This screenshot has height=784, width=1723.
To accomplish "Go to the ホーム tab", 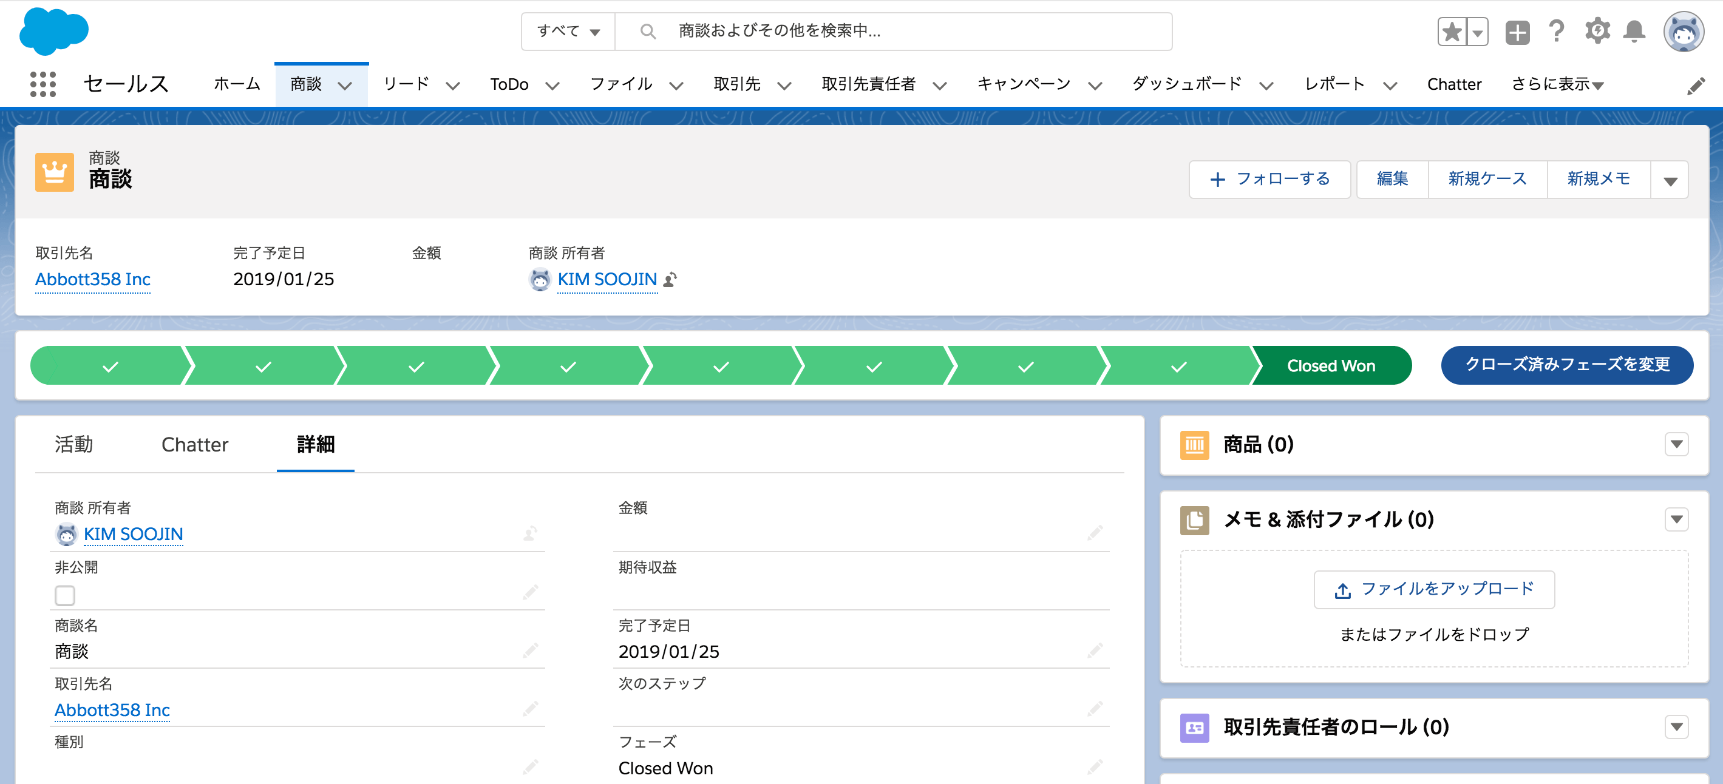I will coord(237,84).
